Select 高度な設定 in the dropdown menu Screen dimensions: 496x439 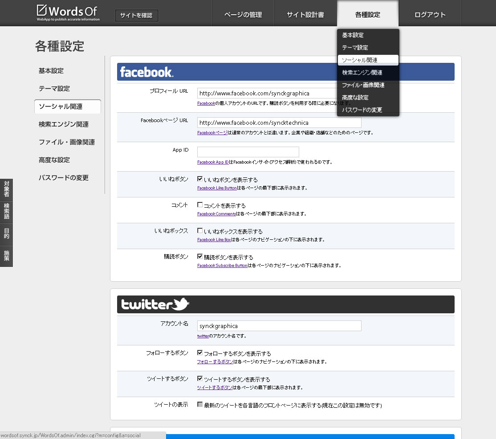368,98
